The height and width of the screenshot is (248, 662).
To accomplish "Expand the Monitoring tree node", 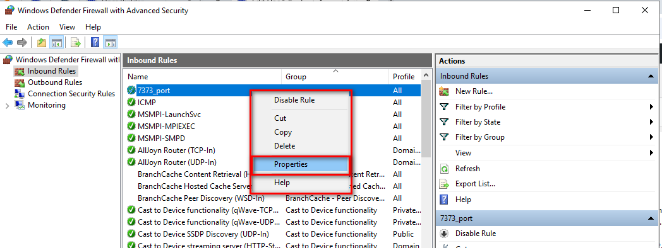I will (7, 106).
